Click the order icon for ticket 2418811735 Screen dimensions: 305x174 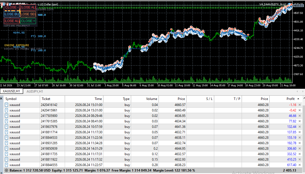(x=6, y=154)
